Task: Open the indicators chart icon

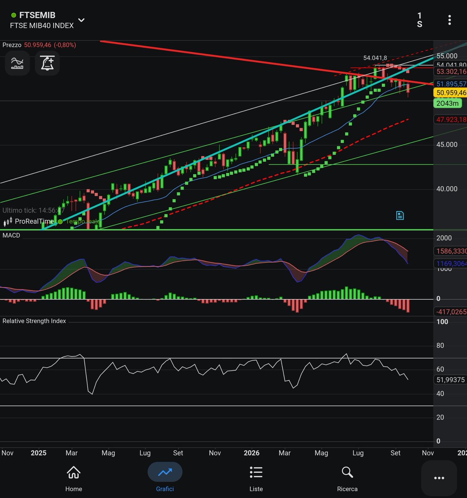Action: pos(17,63)
